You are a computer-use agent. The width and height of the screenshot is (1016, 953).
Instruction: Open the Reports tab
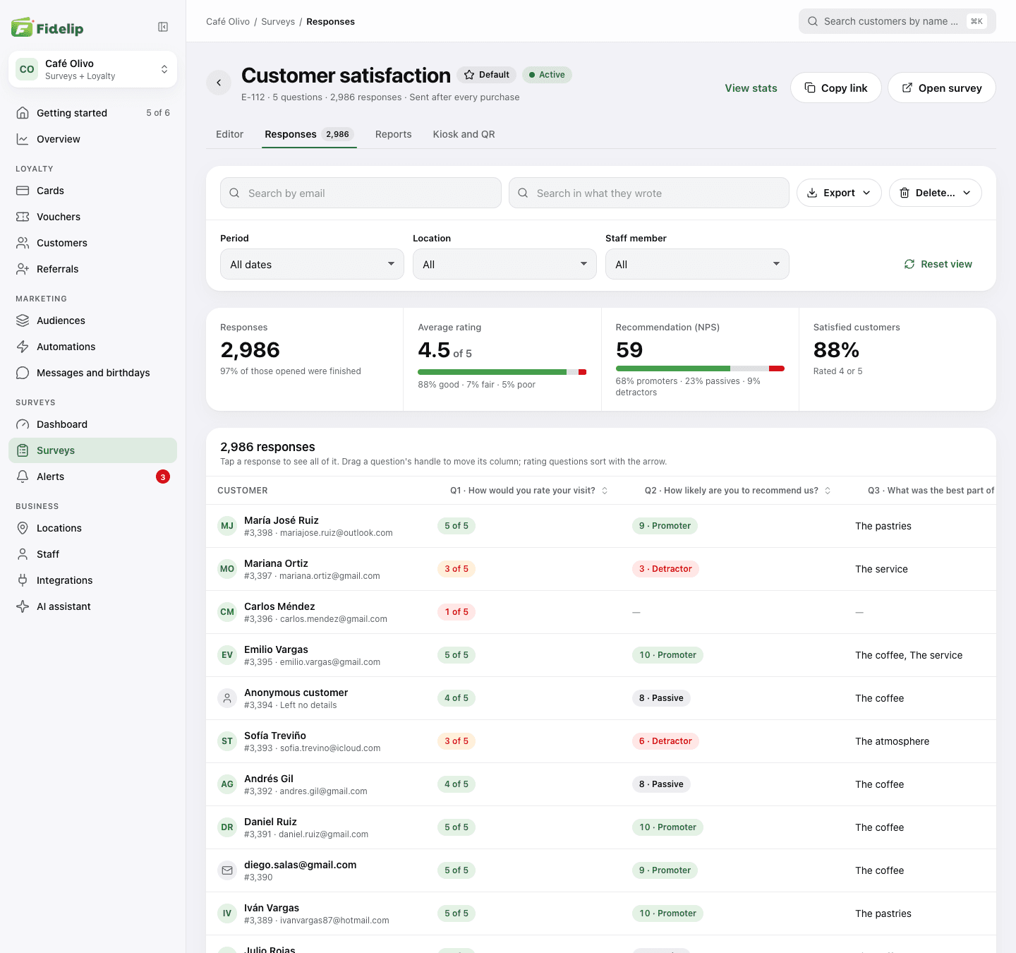pos(393,134)
